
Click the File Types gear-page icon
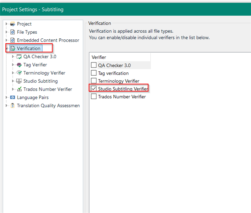[12, 32]
